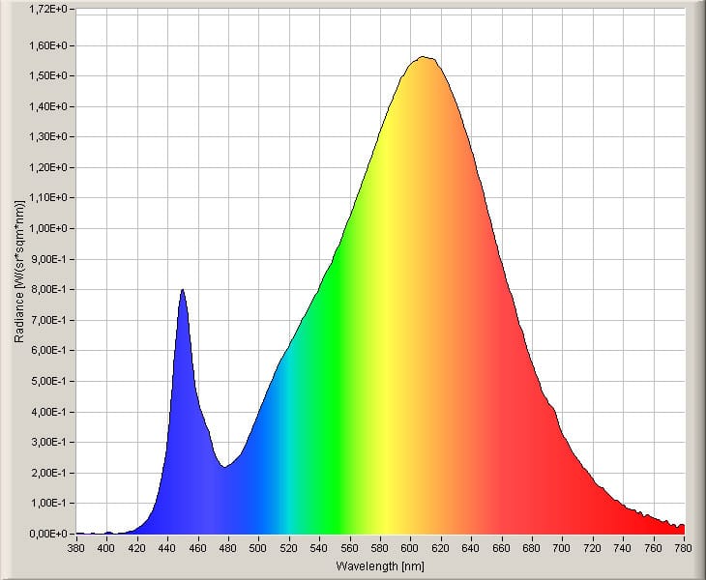Click the 5,00E-1 y-axis label
The height and width of the screenshot is (580, 706).
point(49,381)
